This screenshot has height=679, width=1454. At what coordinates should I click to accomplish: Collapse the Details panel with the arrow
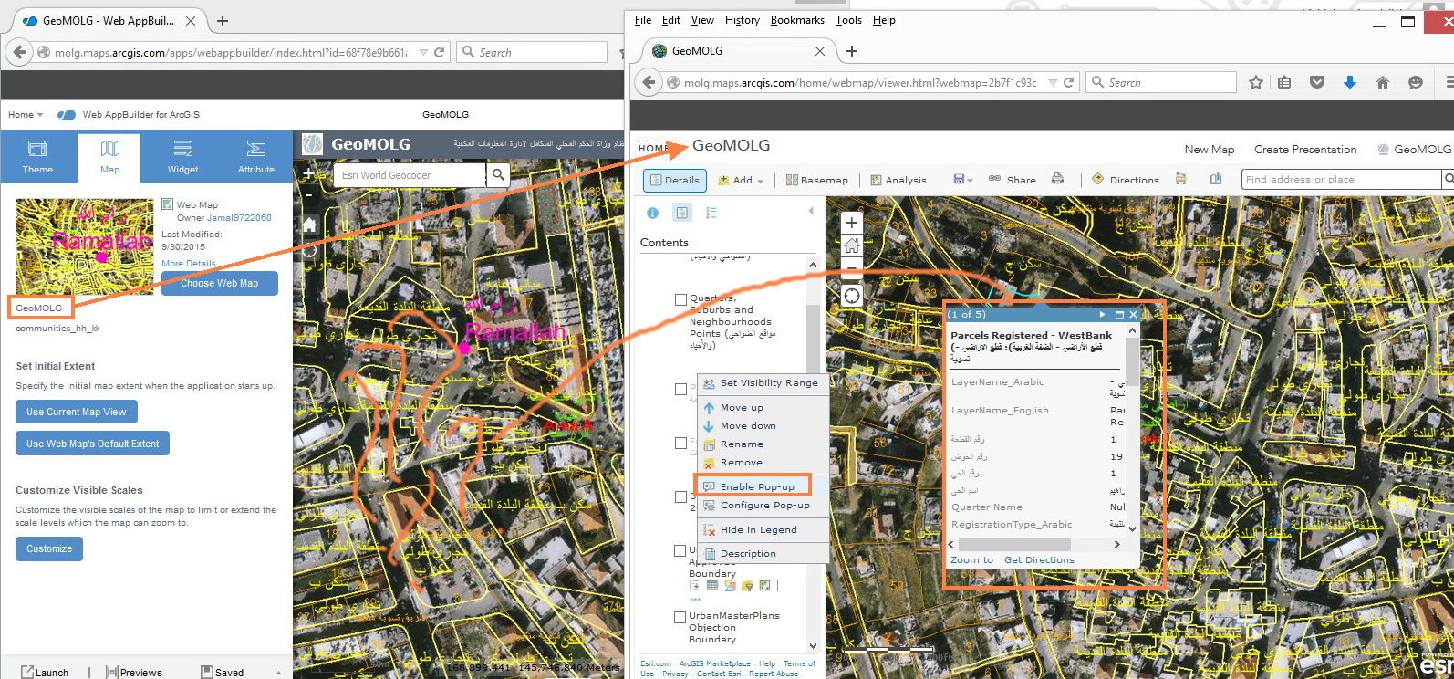pyautogui.click(x=811, y=211)
